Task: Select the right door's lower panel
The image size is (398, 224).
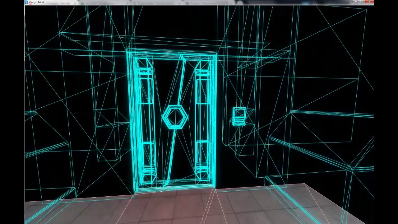Action: (203, 156)
